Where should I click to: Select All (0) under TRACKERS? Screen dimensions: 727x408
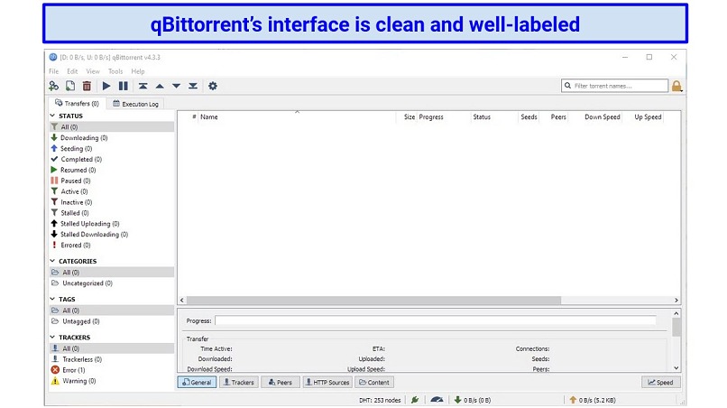pyautogui.click(x=112, y=348)
